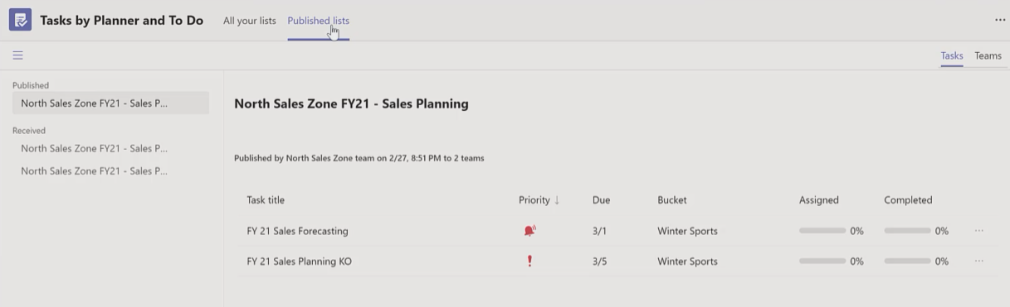Viewport: 1010px width, 307px height.
Task: Switch to All your lists tab
Action: click(249, 21)
